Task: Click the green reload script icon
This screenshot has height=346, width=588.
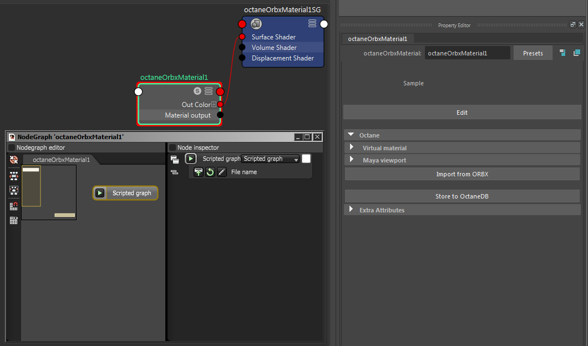Action: 210,172
